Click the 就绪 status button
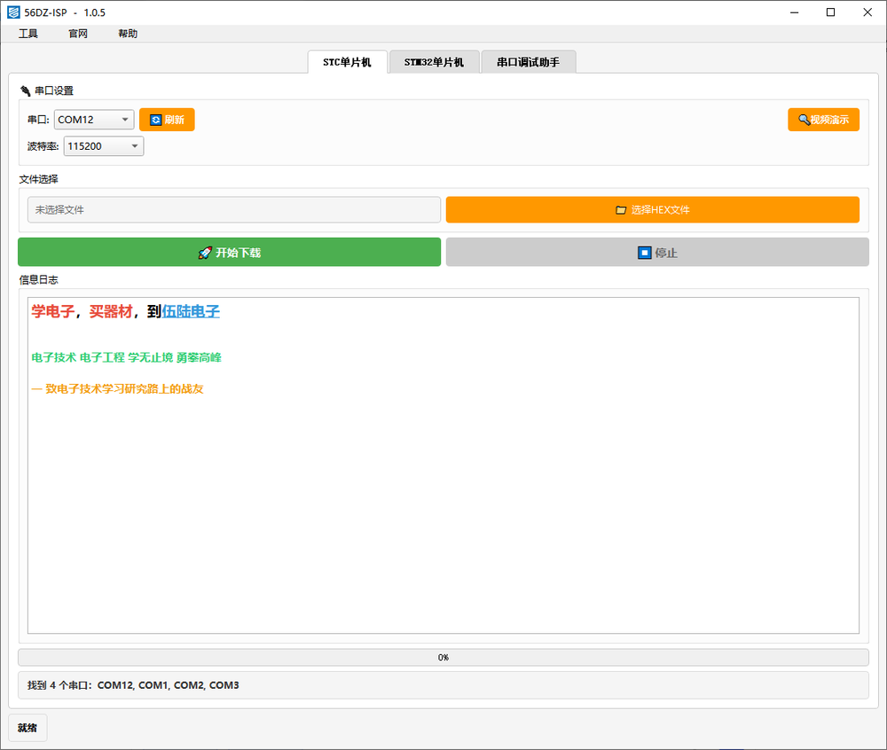This screenshot has width=887, height=750. (x=27, y=728)
